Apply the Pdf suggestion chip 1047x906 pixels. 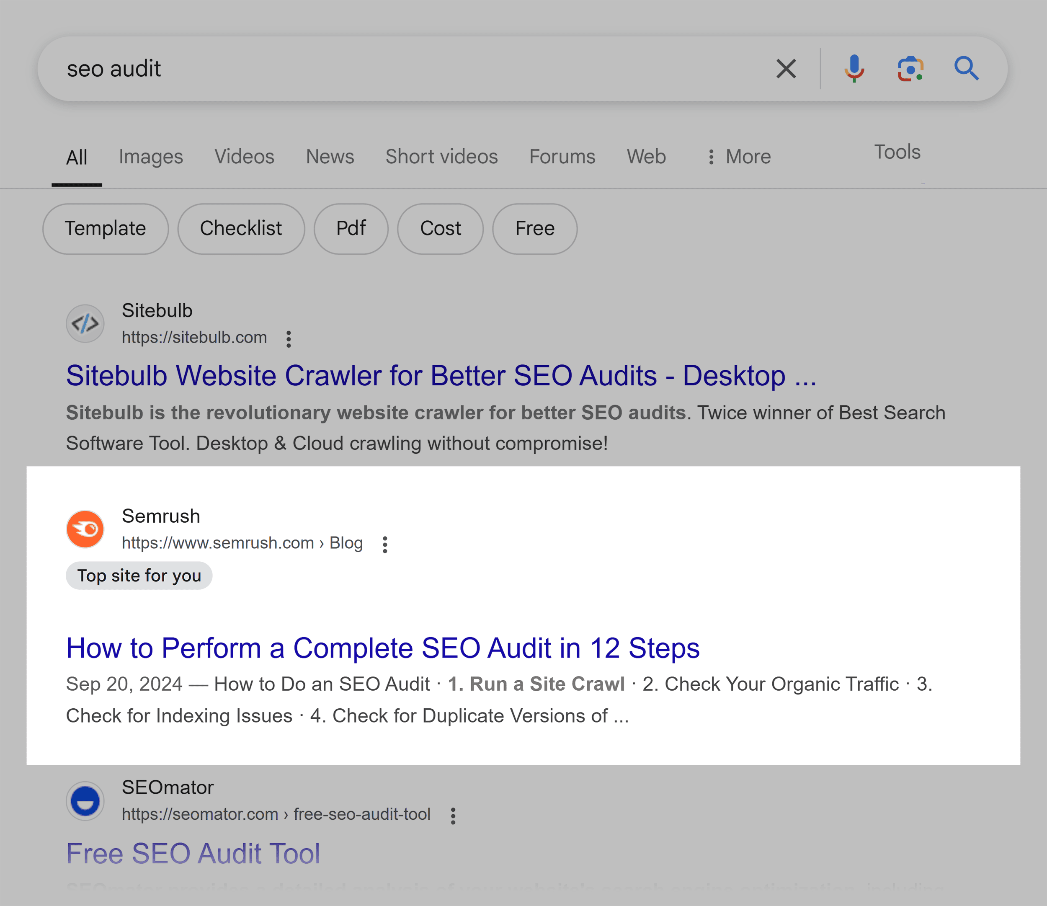(x=351, y=229)
